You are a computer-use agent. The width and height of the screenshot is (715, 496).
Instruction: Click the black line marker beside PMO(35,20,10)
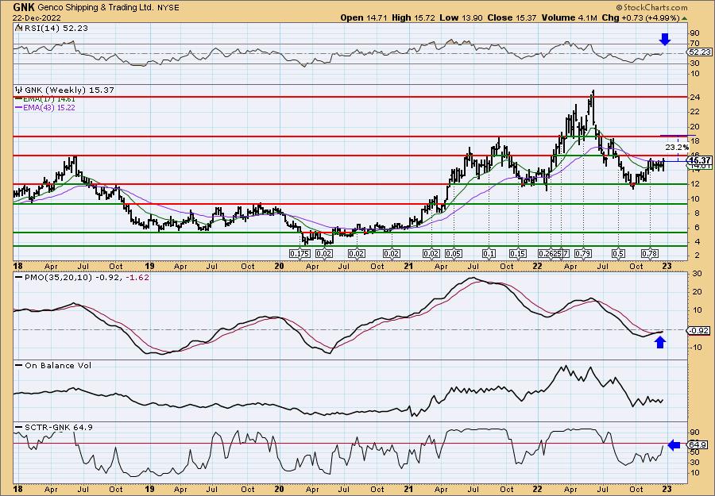[19, 277]
